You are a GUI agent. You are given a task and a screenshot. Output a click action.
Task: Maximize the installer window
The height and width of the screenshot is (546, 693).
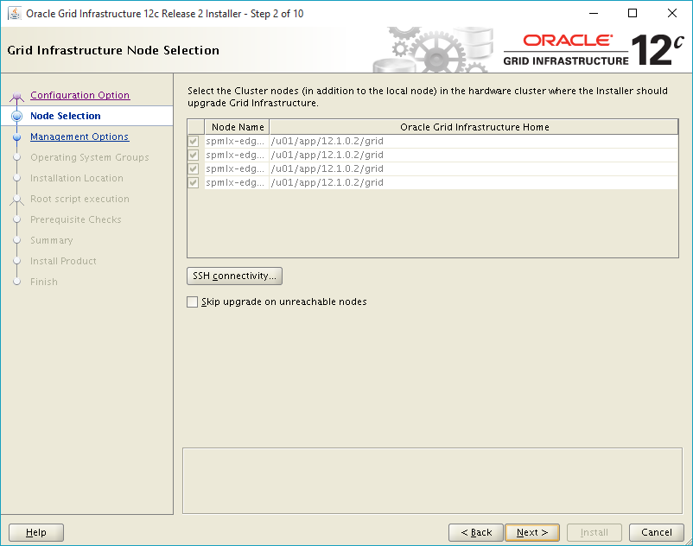[633, 13]
